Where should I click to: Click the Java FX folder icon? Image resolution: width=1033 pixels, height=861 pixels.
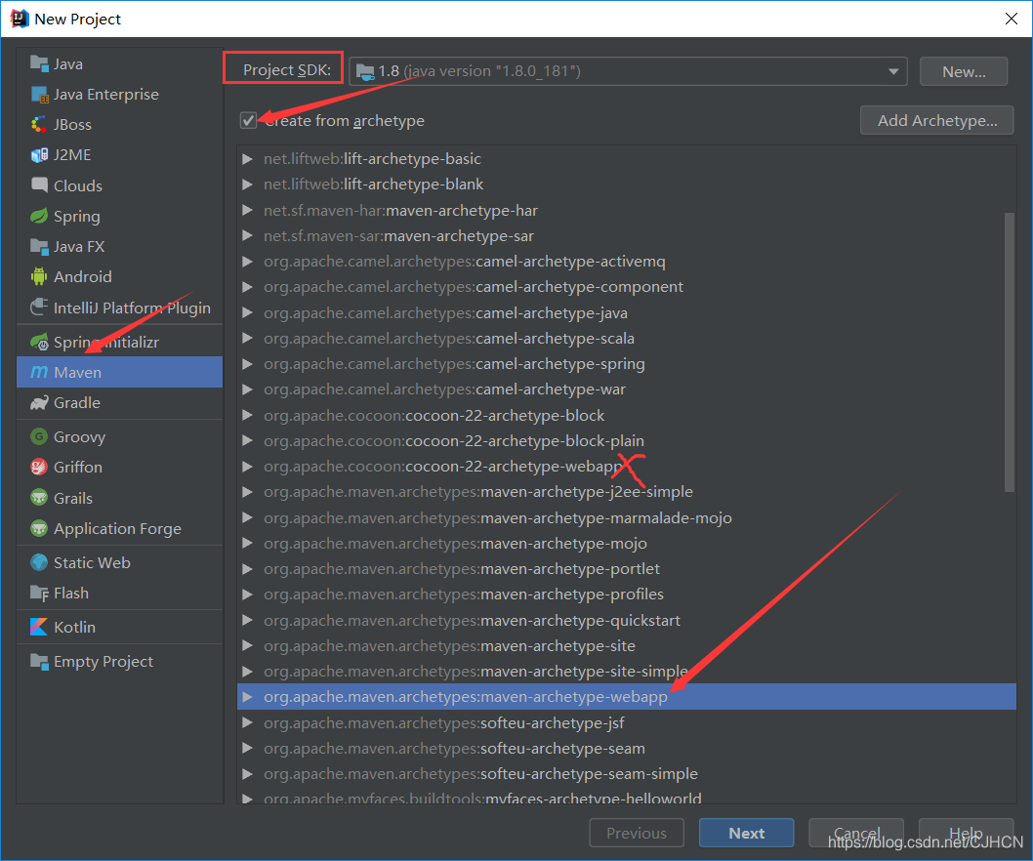click(x=39, y=246)
